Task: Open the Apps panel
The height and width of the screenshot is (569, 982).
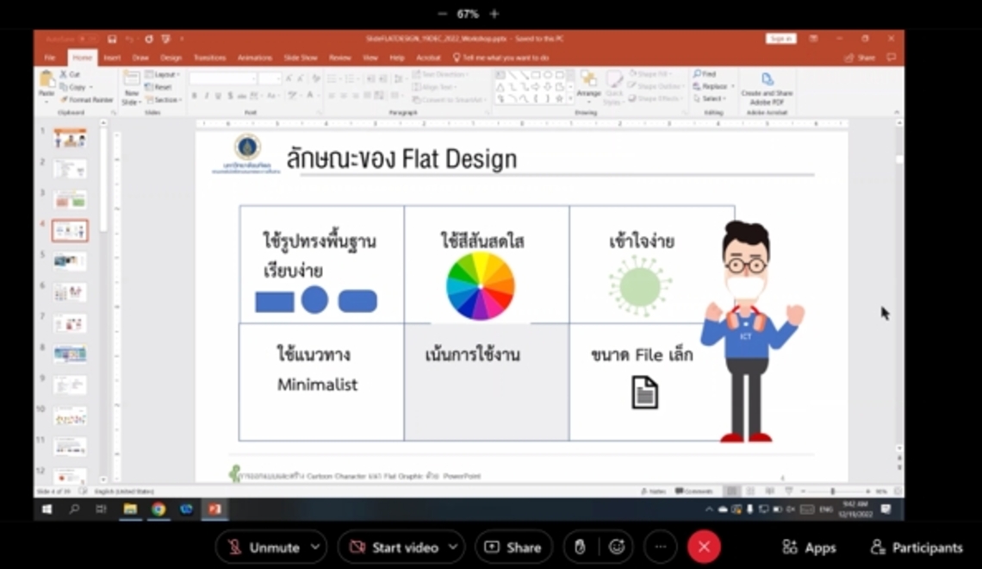Action: click(808, 547)
